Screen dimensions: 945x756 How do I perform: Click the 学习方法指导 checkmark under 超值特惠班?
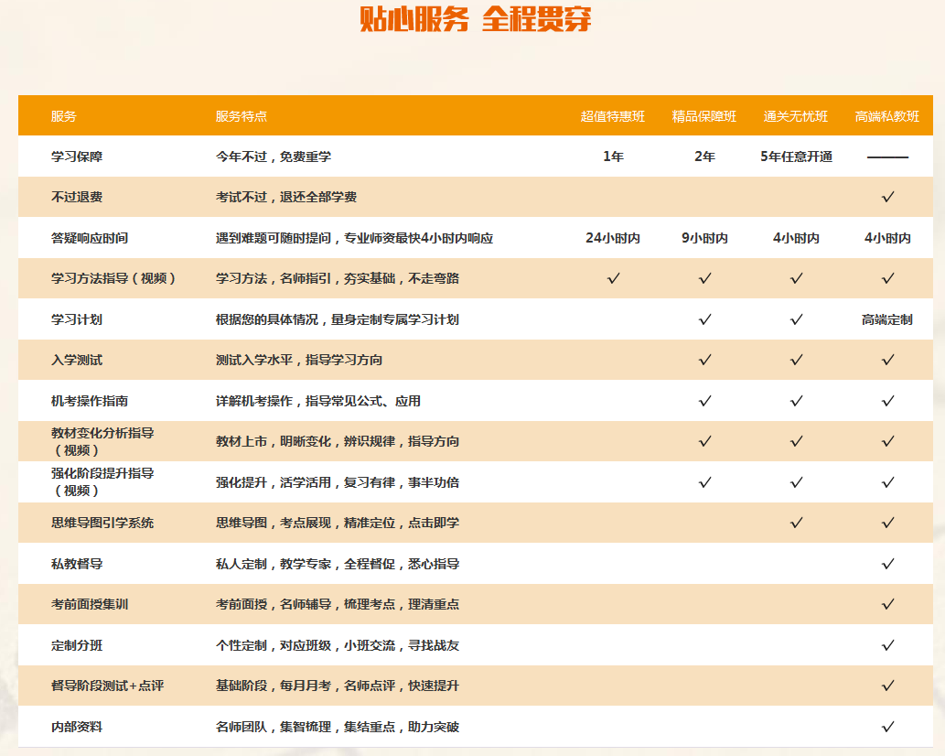(x=613, y=278)
